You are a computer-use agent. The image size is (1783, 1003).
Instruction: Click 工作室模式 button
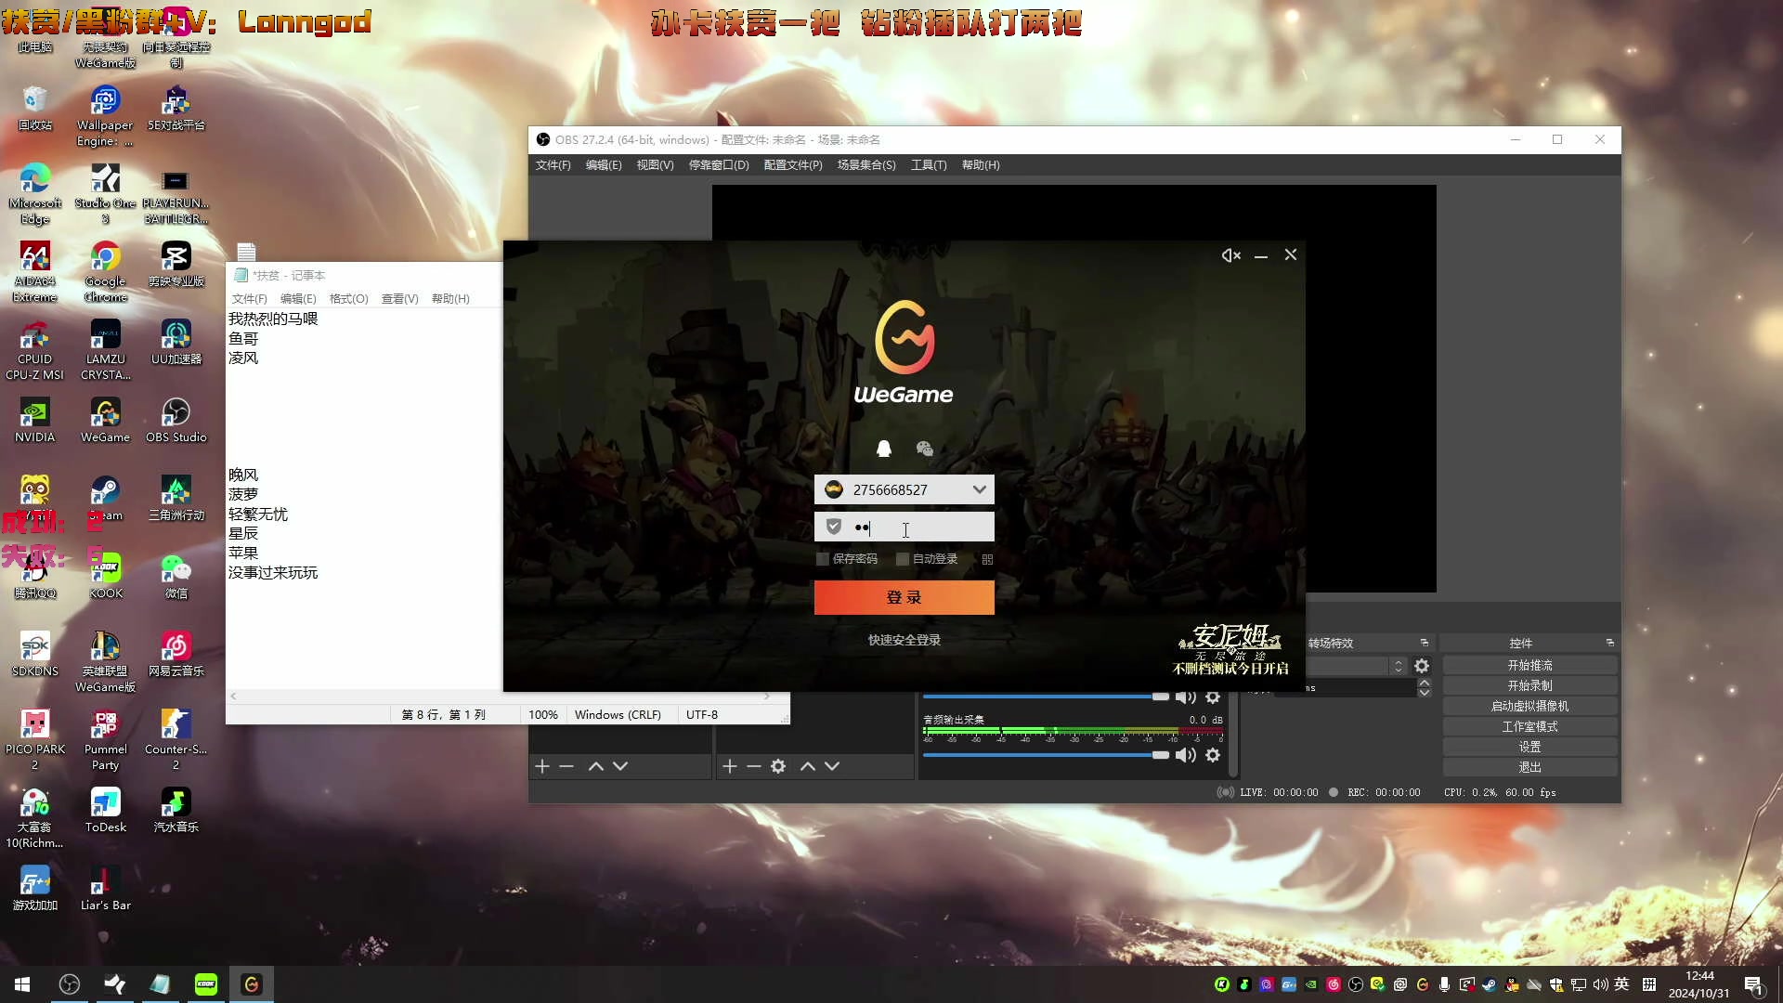pos(1529,727)
